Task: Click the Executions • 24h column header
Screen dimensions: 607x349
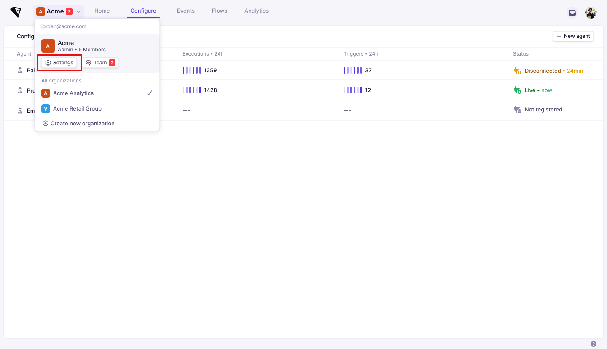Action: pos(203,54)
